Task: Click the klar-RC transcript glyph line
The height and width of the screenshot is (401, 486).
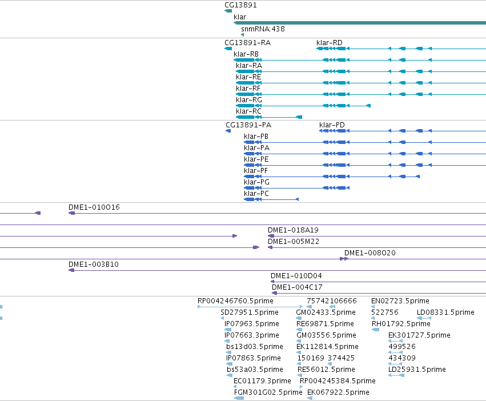Action: (269, 117)
